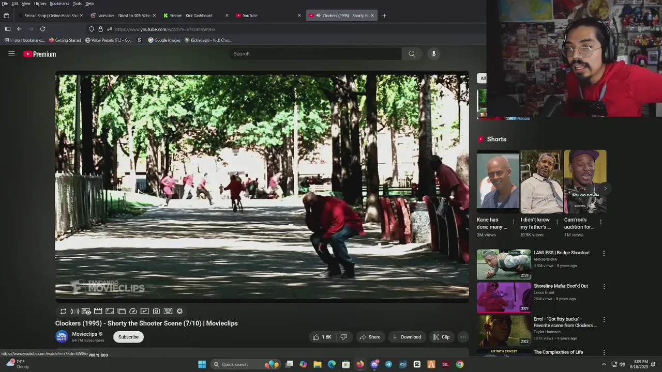Open the enhancer settings gear icon
Viewport: 662px width, 372px height.
point(179,311)
